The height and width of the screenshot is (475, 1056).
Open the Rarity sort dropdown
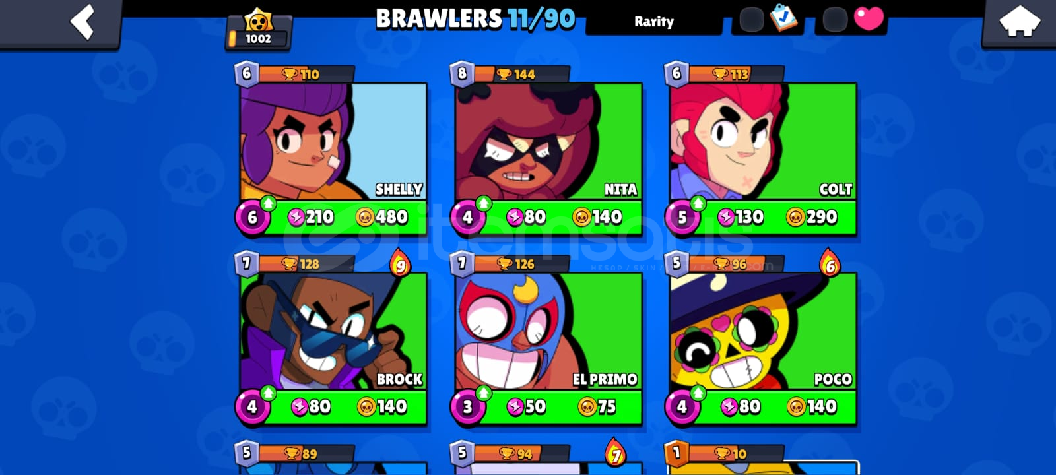[x=654, y=21]
